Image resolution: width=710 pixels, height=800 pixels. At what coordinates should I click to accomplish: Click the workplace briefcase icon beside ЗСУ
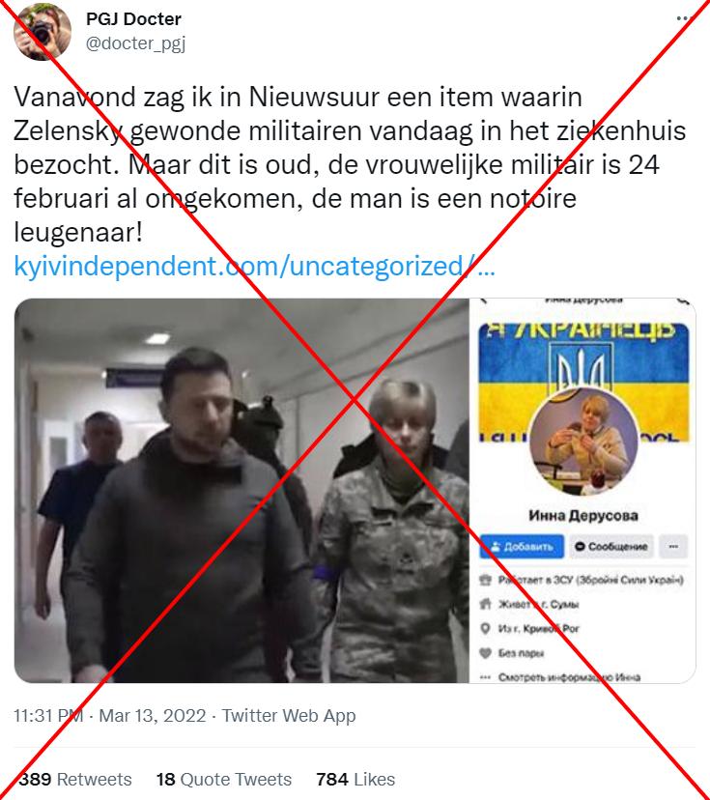click(485, 580)
